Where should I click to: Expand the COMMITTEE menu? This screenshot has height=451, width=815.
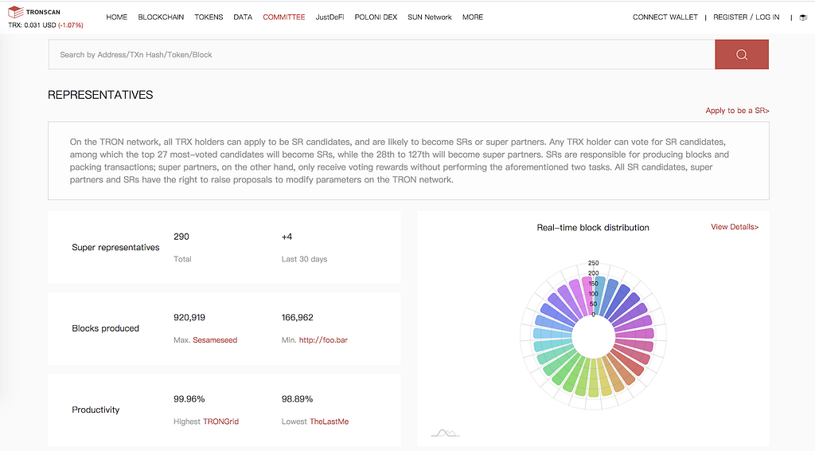tap(284, 18)
